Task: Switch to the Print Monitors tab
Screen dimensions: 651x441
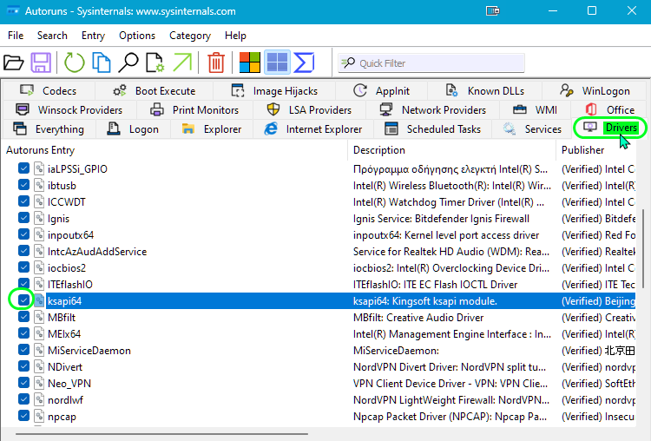Action: click(194, 109)
